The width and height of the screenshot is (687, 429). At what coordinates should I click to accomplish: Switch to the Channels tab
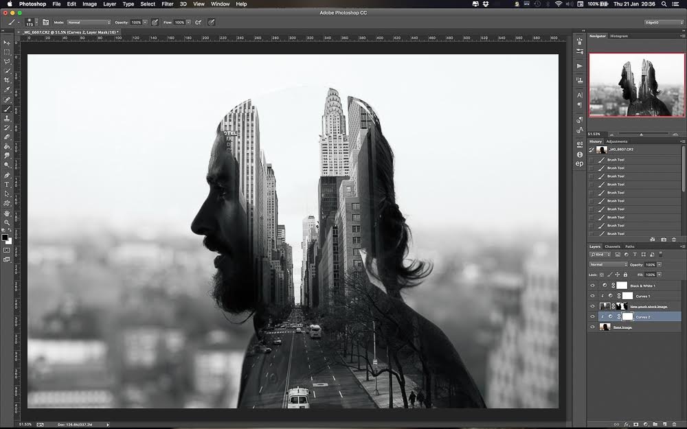coord(612,246)
